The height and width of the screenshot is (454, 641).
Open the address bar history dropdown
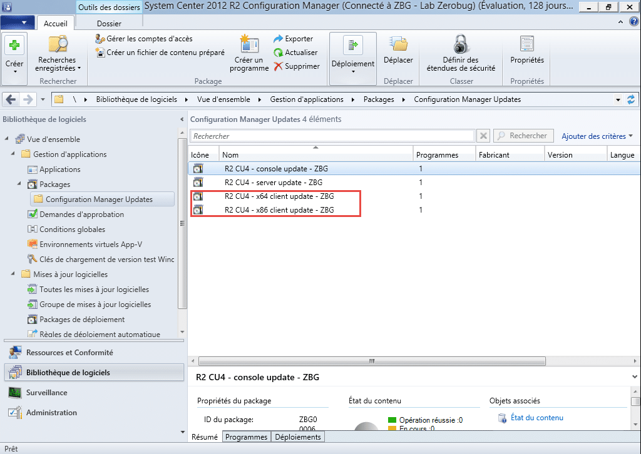pos(618,99)
